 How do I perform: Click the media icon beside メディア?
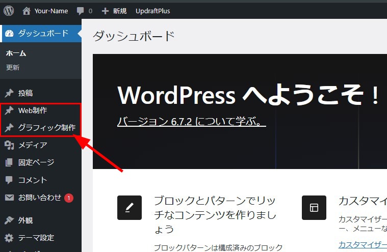click(9, 145)
